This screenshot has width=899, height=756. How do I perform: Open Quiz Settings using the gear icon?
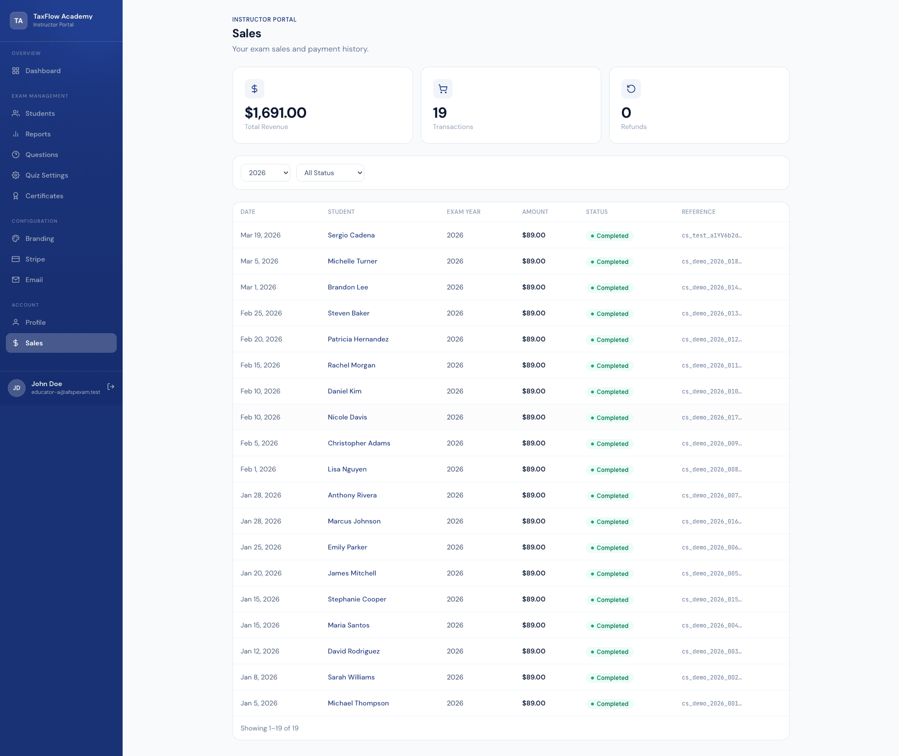pyautogui.click(x=16, y=175)
